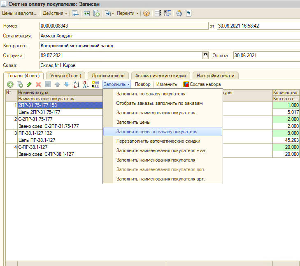Click the document icon in window title
Image resolution: width=300 pixels, height=266 pixels.
(3, 4)
